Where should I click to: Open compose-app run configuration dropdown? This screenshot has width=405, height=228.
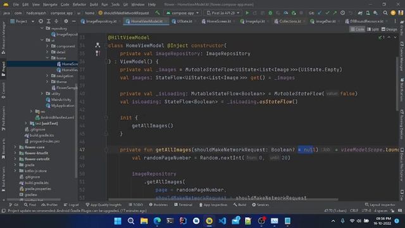[182, 13]
